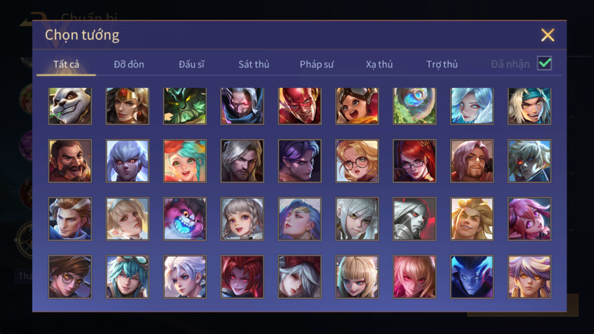Screen dimensions: 594x334
Task: Select the red-haired woman with glasses
Action: point(414,161)
